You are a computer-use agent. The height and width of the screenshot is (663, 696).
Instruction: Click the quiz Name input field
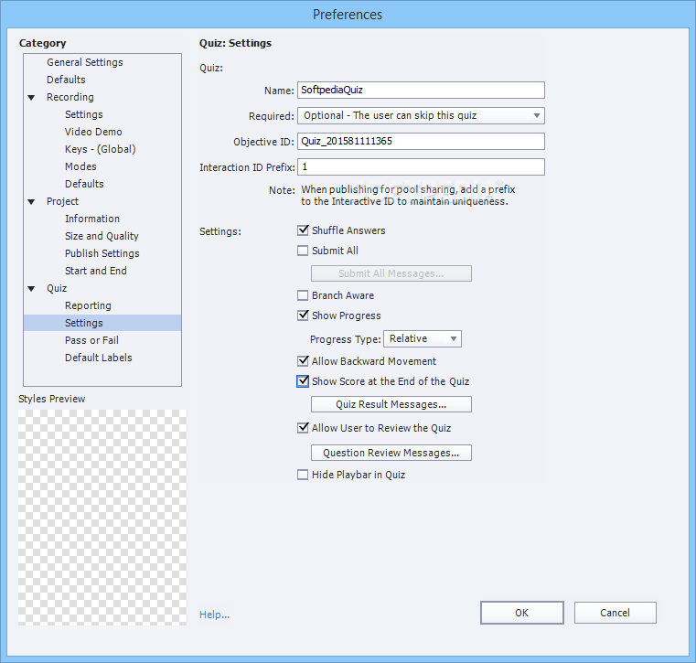tap(421, 91)
